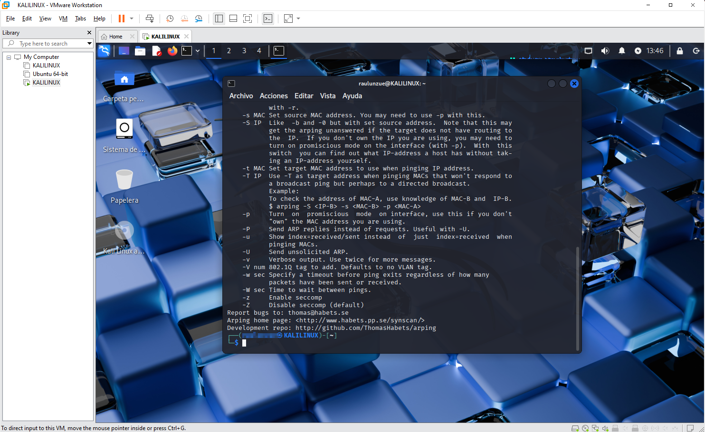This screenshot has width=705, height=432.
Task: Open the library search dropdown arrow
Action: (x=89, y=44)
